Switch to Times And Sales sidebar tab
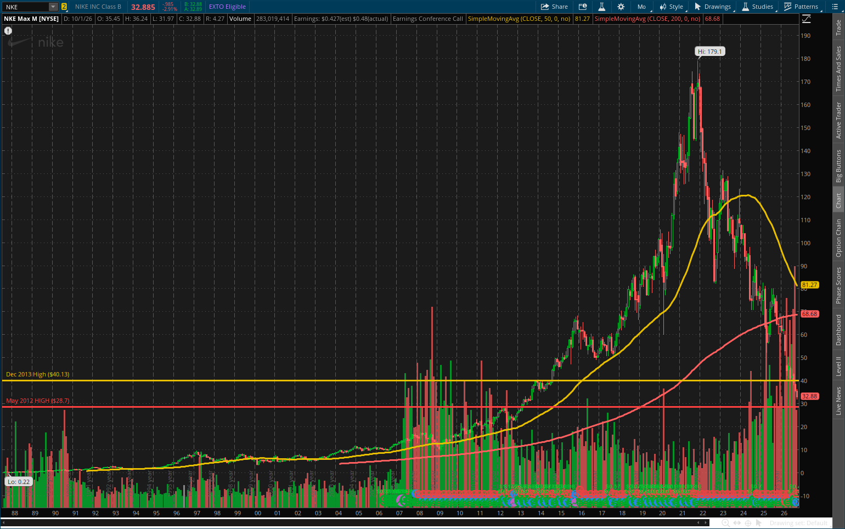The height and width of the screenshot is (529, 845). point(838,69)
